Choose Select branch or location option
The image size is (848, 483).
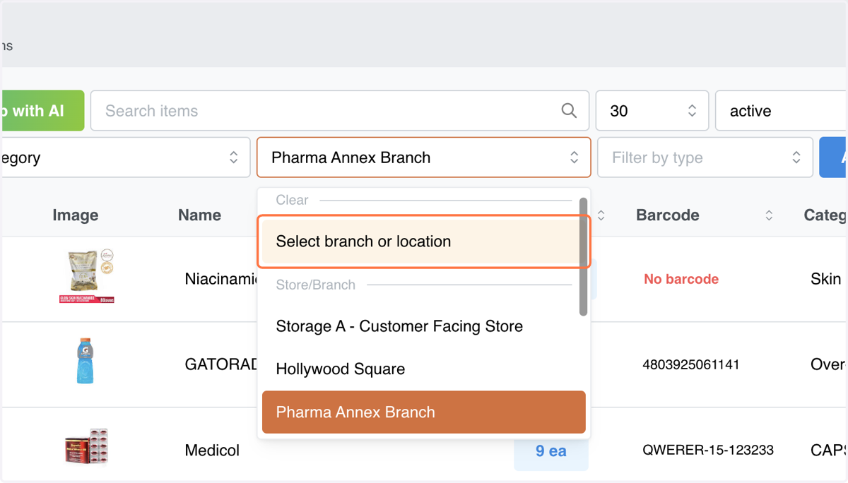[423, 241]
